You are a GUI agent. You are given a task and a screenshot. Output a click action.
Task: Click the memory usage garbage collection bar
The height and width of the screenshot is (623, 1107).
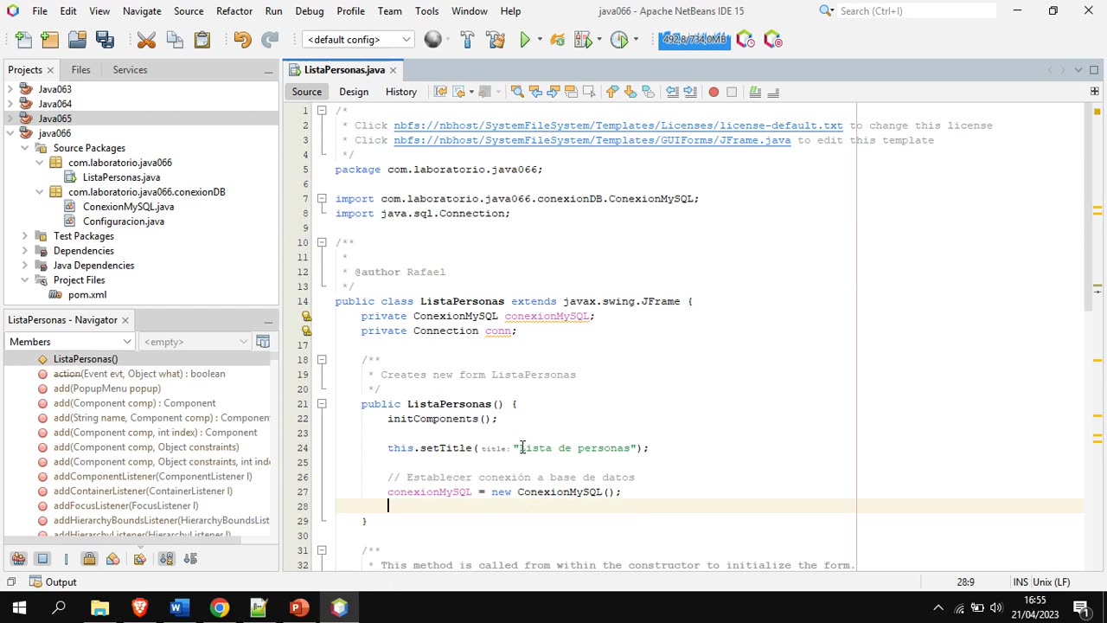point(694,40)
